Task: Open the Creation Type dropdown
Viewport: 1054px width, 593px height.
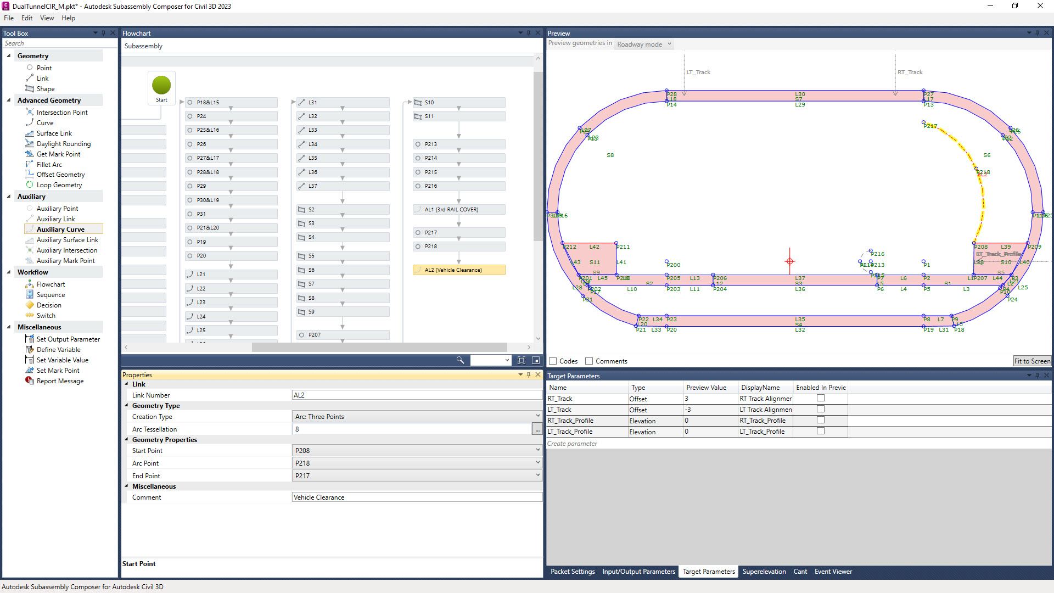Action: 416,417
